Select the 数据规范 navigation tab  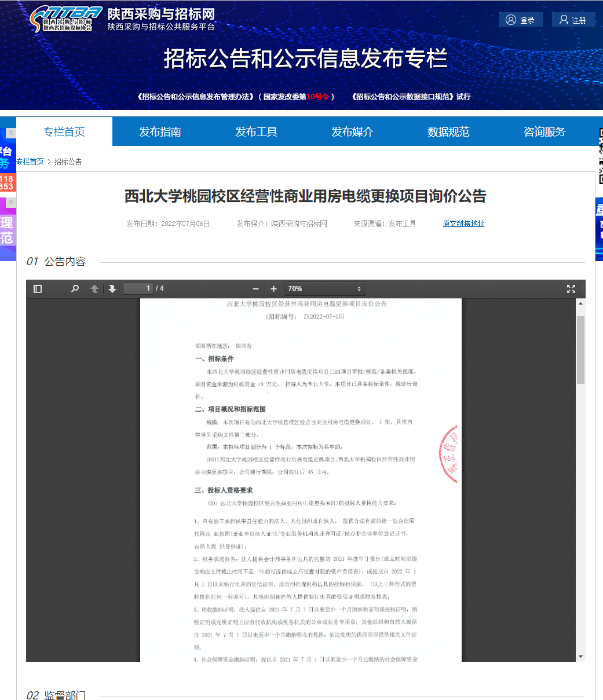point(448,132)
